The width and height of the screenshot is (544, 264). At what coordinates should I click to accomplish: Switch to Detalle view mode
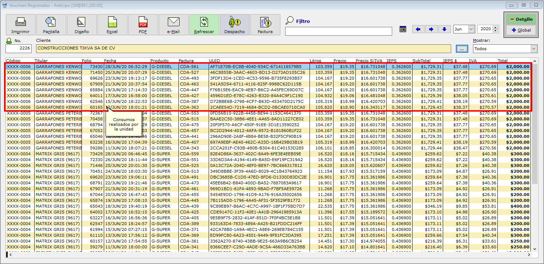coord(521,19)
